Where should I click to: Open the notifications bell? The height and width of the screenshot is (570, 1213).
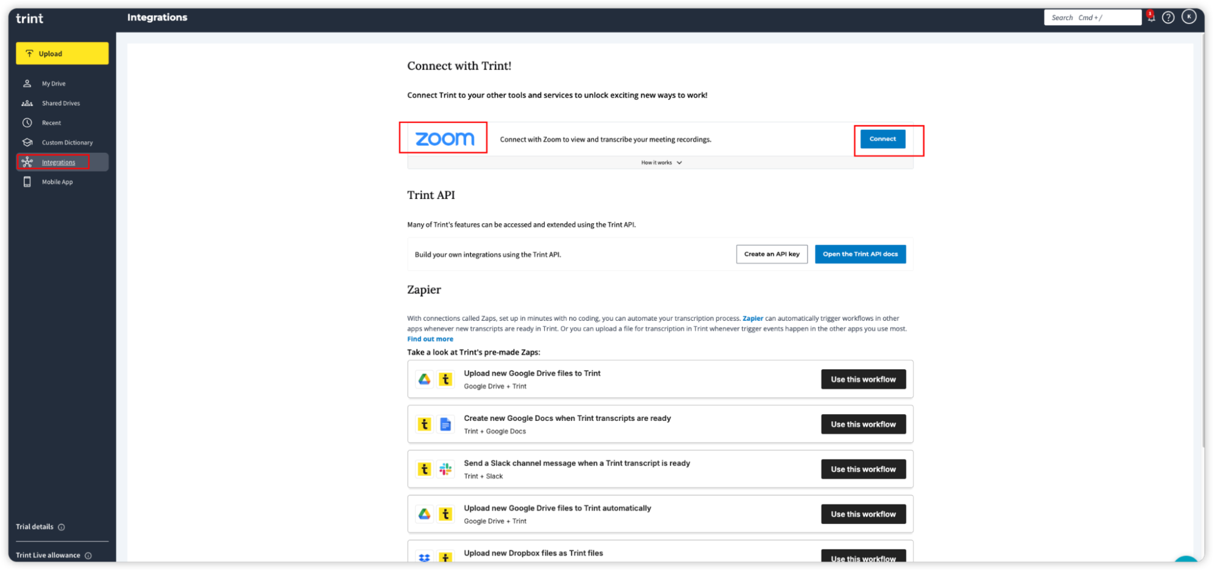[1150, 17]
